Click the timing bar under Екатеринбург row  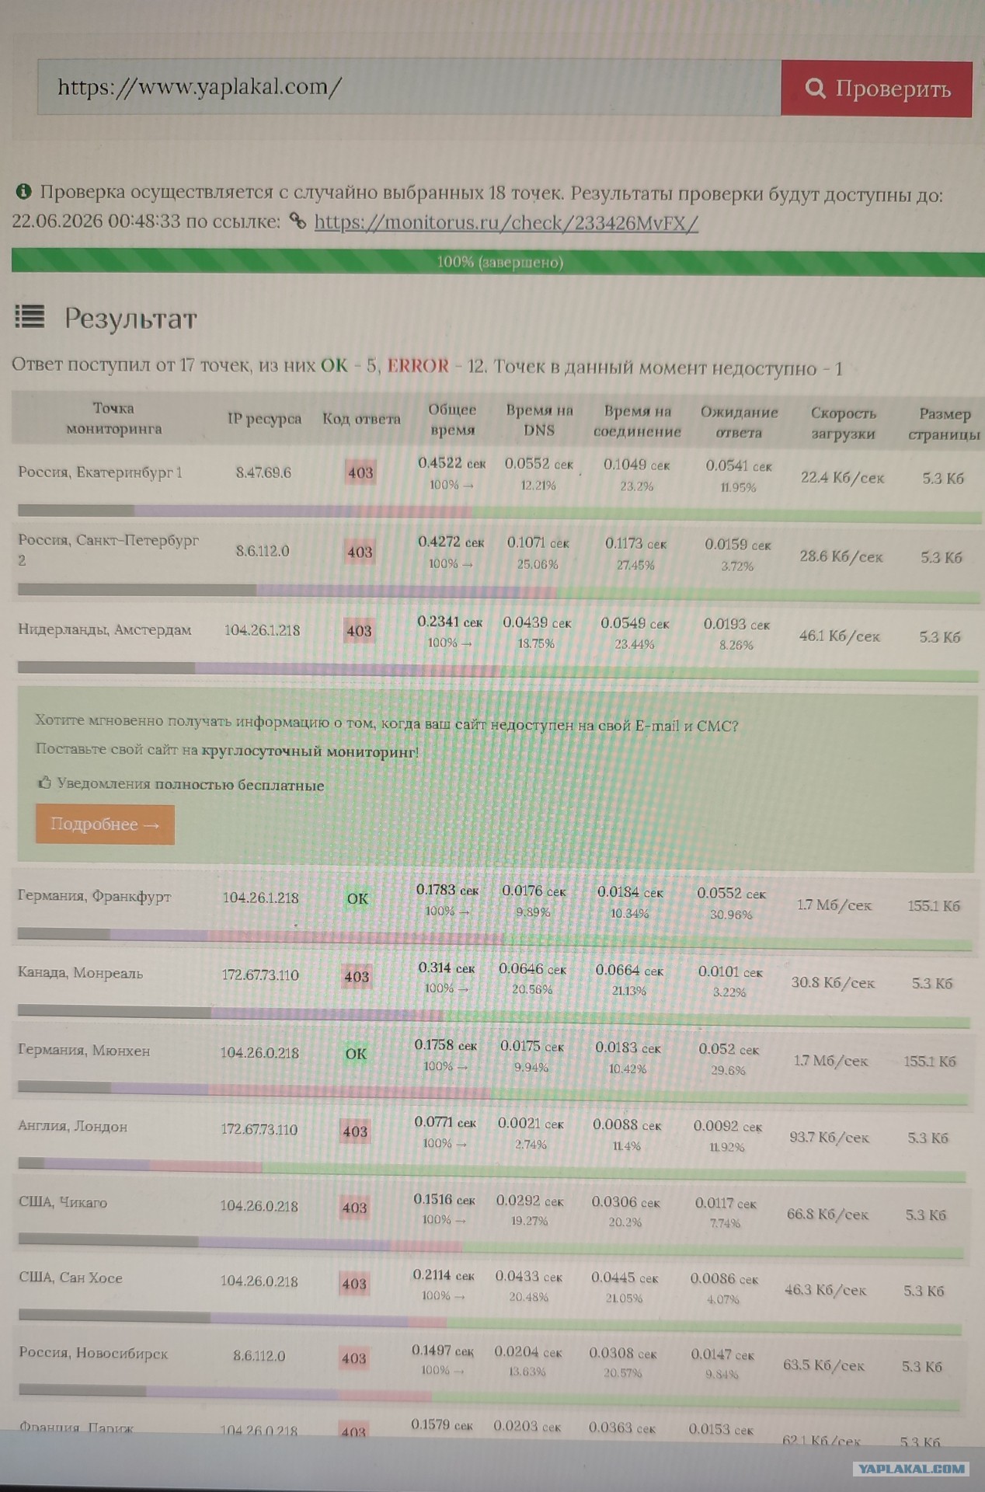click(498, 513)
